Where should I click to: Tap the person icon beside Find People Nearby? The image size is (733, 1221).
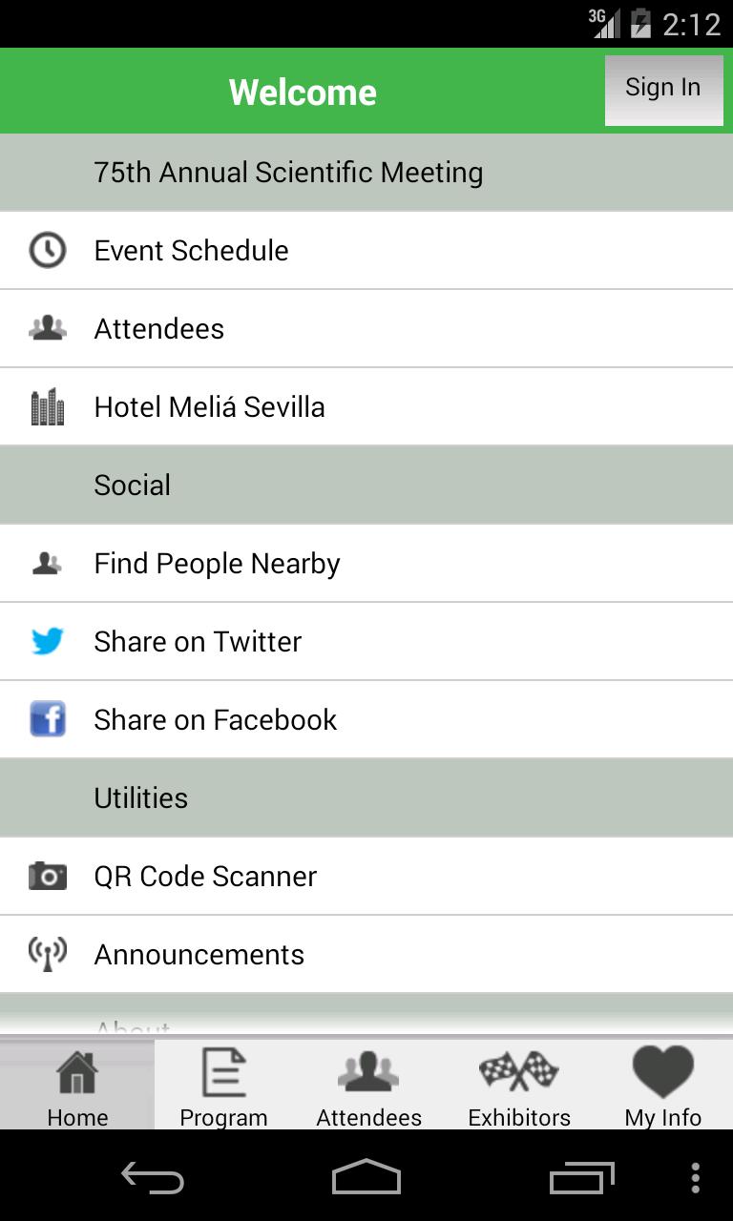[x=47, y=563]
